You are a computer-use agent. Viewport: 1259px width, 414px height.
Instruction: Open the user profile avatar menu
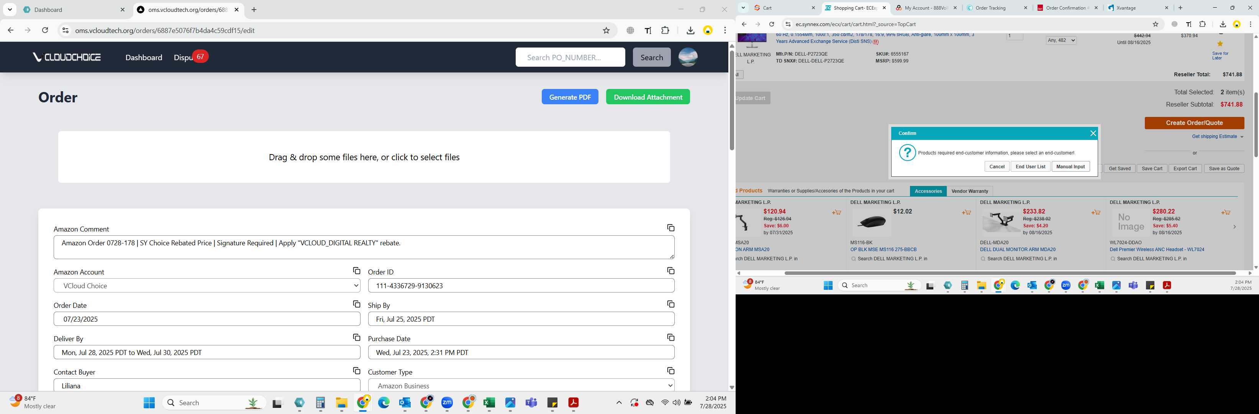coord(688,57)
